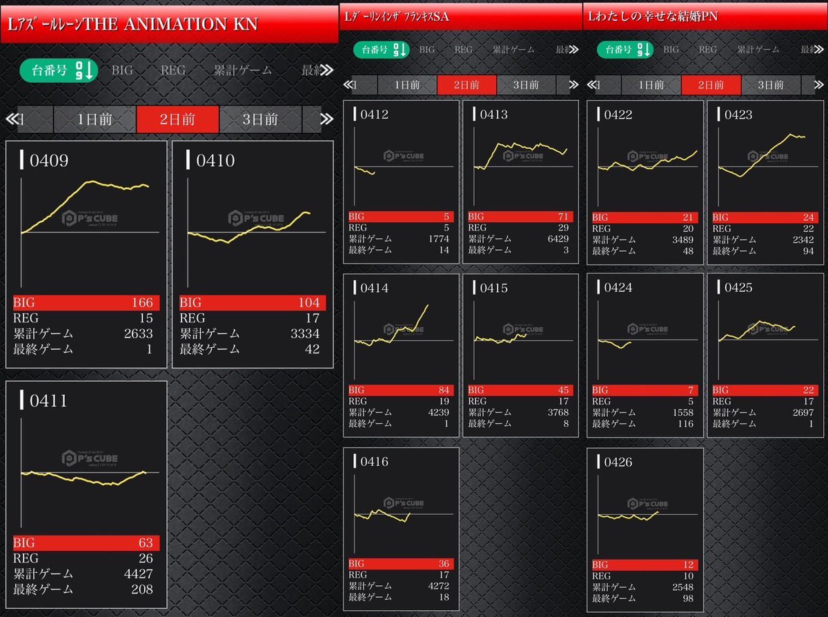The height and width of the screenshot is (617, 828).
Task: Sort by REG in Darling Franxx panel
Action: click(463, 50)
